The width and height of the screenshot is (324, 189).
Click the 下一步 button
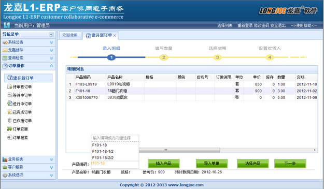tap(290, 164)
